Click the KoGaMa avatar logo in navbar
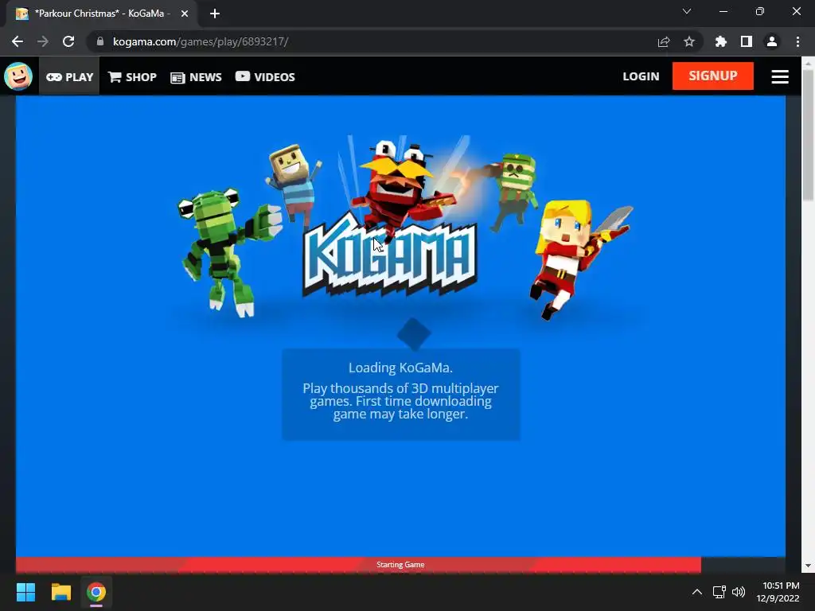Image resolution: width=815 pixels, height=611 pixels. pos(18,76)
